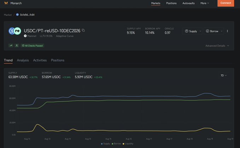
Task: Click the 57.65M USDC borrow value
Action: coord(51,77)
